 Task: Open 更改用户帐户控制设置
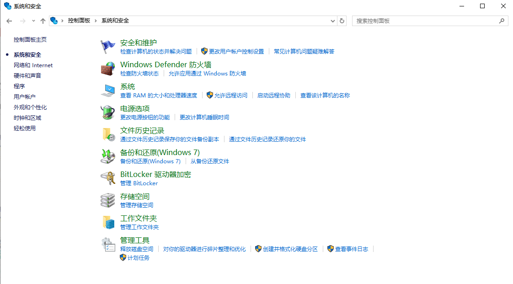[x=236, y=51]
